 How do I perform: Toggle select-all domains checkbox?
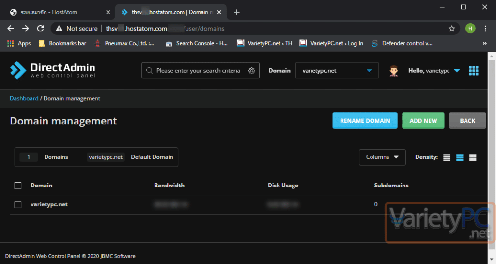18,186
